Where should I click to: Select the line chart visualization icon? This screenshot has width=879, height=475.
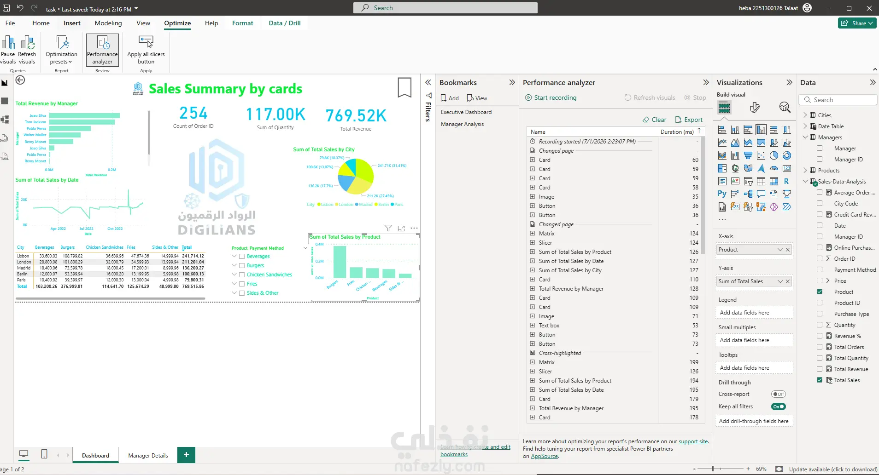(x=722, y=143)
